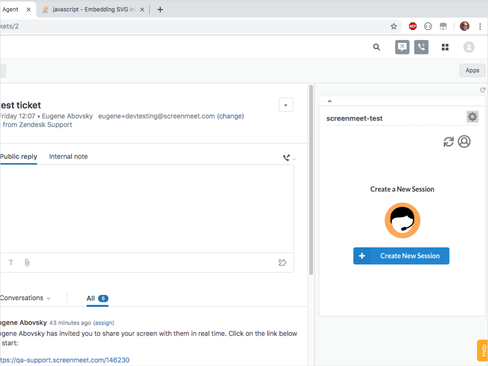Open the screenmeet-test settings gear
488x366 pixels.
pos(472,116)
